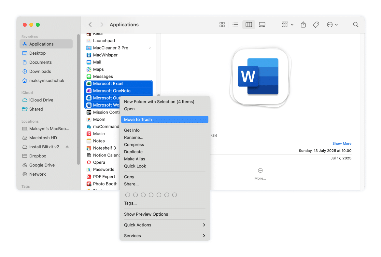Click the Edit Tags toolbar icon
Viewport: 381px width, 257px height.
[316, 24]
